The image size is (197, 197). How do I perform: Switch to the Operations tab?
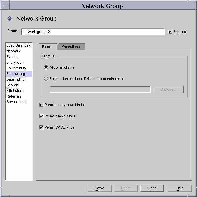pyautogui.click(x=71, y=47)
